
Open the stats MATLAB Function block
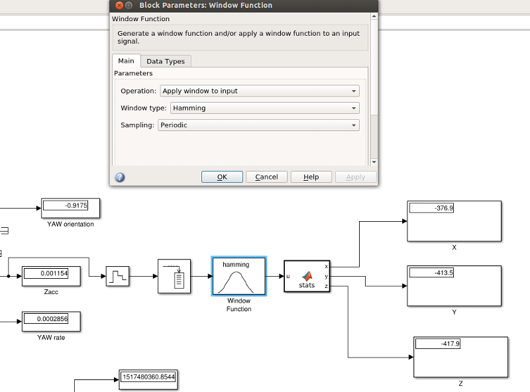pyautogui.click(x=306, y=276)
